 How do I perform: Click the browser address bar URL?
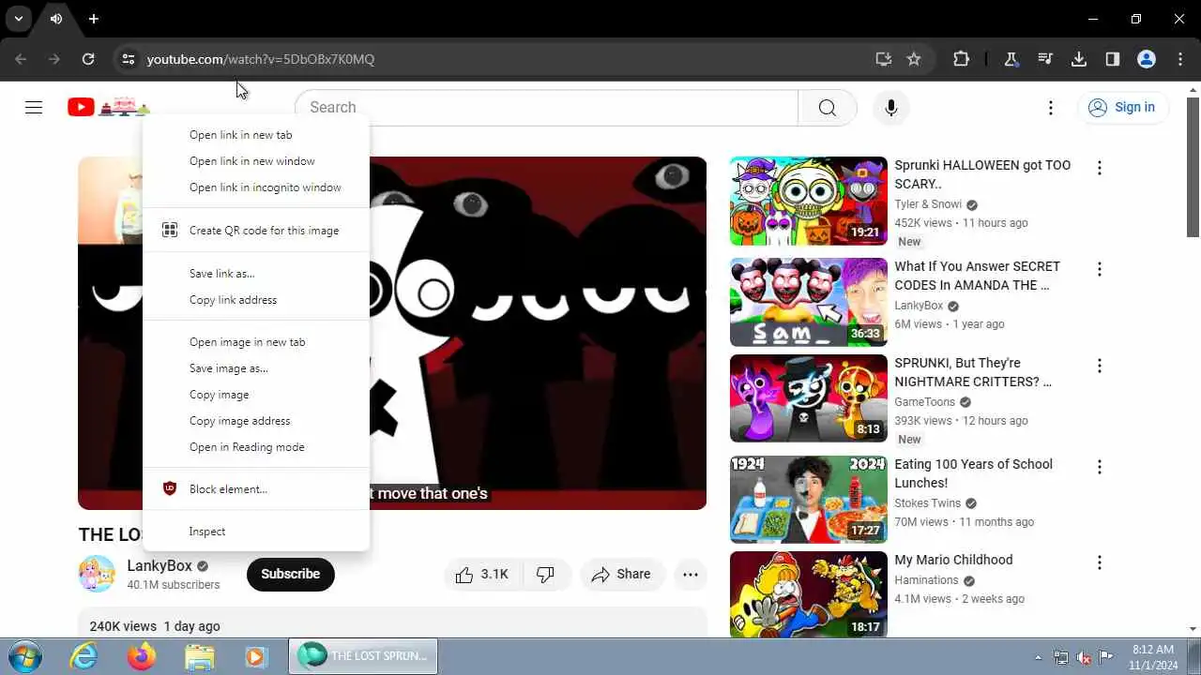[261, 59]
